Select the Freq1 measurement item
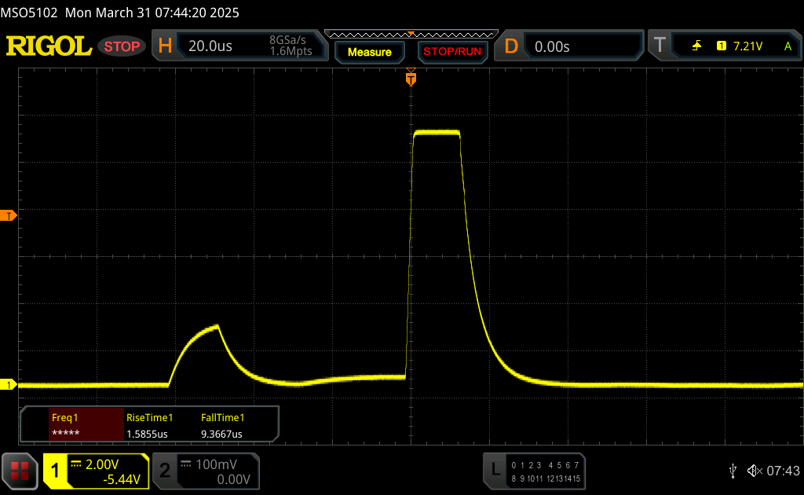Image resolution: width=804 pixels, height=495 pixels. (x=74, y=425)
